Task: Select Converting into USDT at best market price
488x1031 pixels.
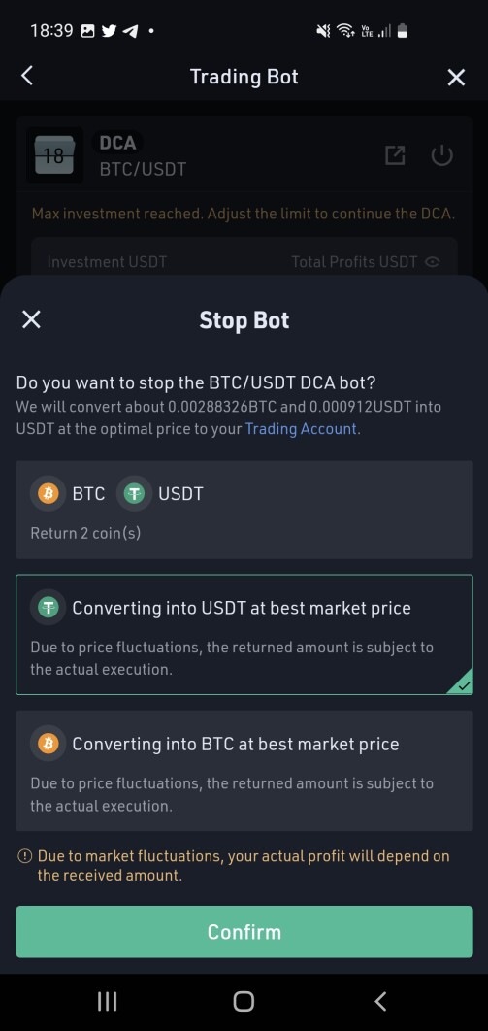Action: pyautogui.click(x=244, y=635)
